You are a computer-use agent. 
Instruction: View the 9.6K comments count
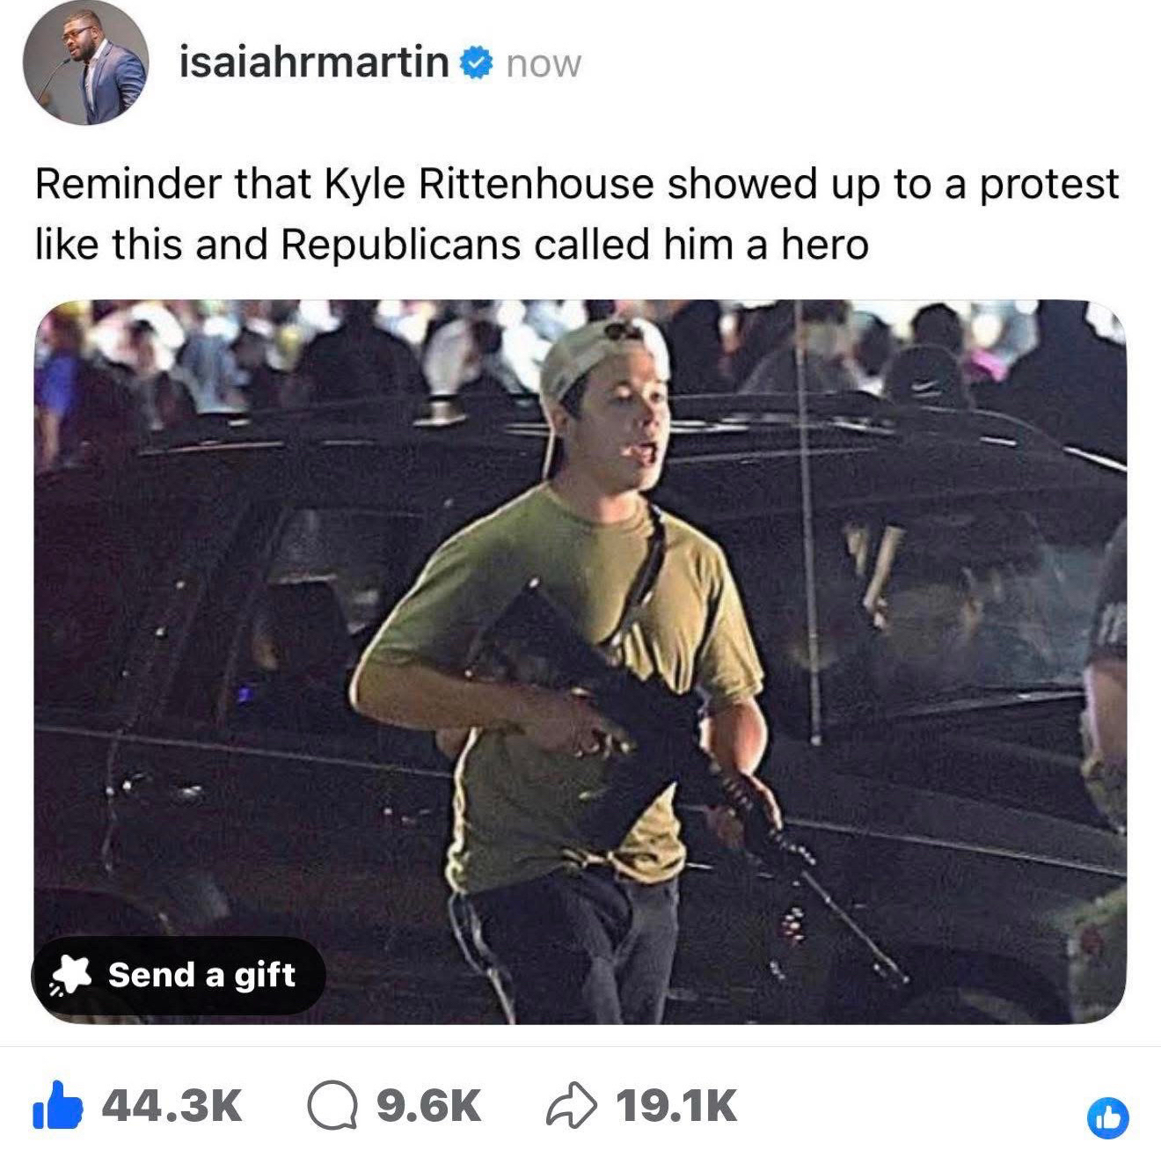point(429,1106)
